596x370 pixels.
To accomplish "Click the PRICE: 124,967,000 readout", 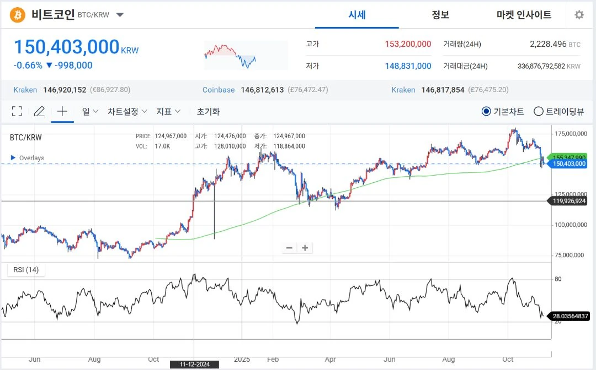I will tap(161, 135).
